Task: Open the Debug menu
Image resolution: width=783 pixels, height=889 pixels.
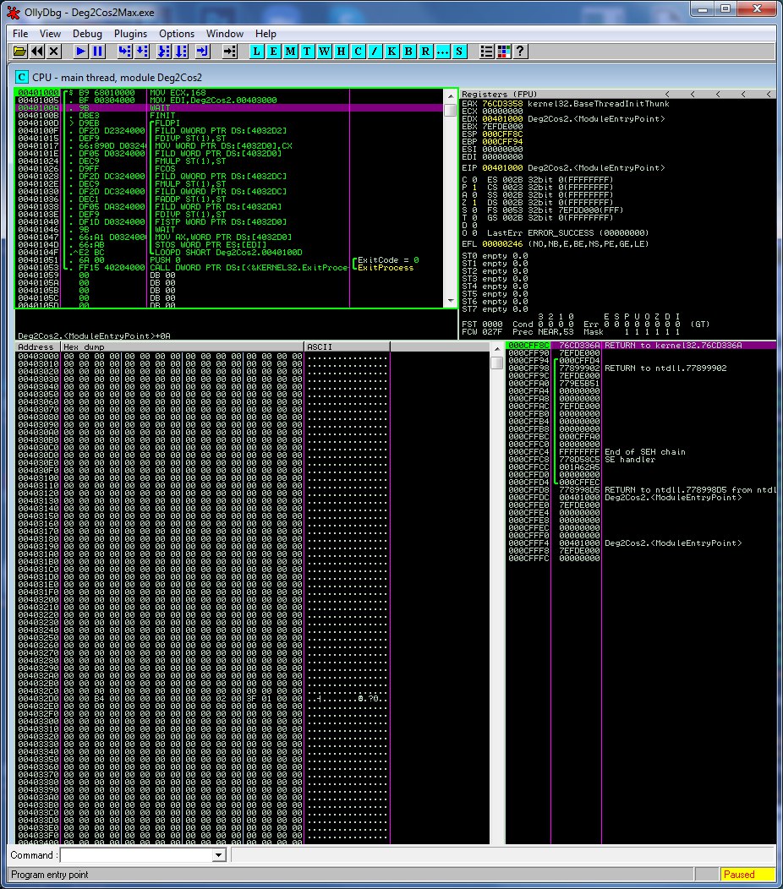Action: tap(87, 34)
